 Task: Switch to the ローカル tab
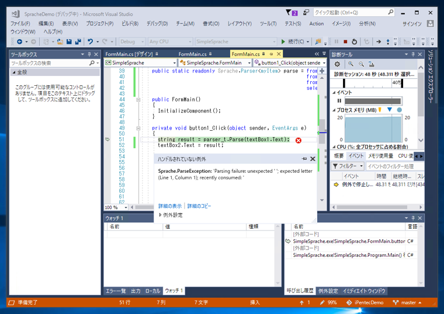click(152, 291)
